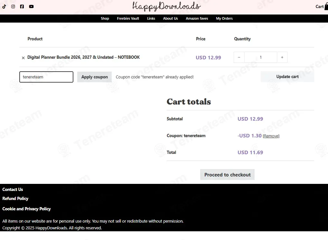This screenshot has height=240, width=328.
Task: Click the Copyright 2025 HappyDownloads notice
Action: coord(52,228)
